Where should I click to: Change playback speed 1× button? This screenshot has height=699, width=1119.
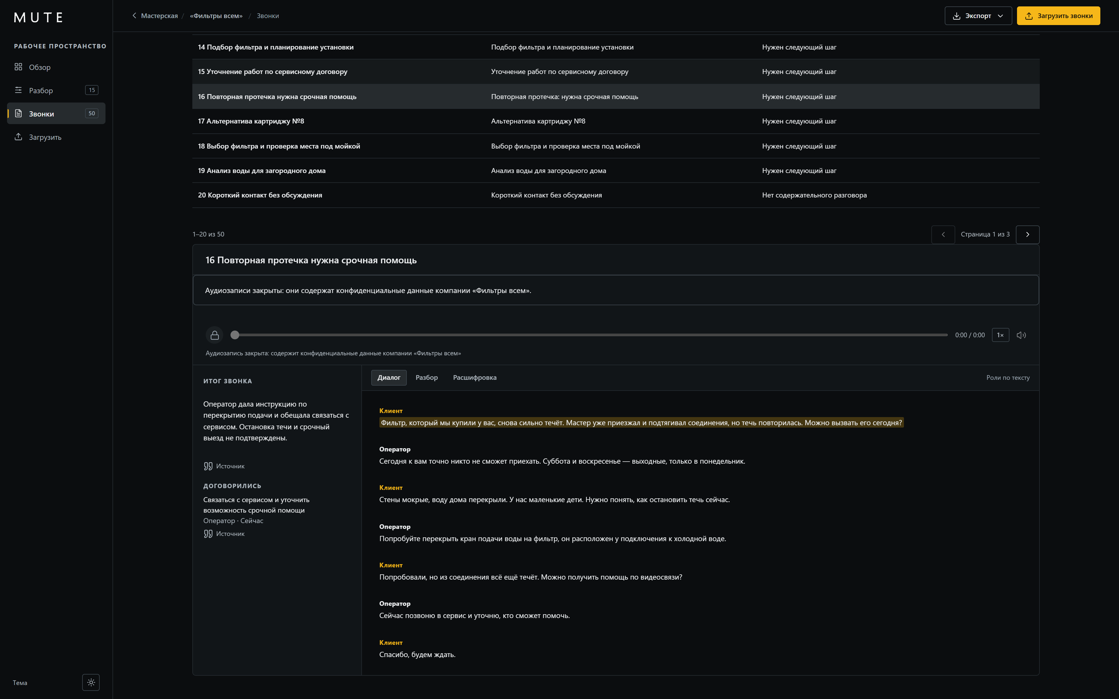click(1000, 335)
